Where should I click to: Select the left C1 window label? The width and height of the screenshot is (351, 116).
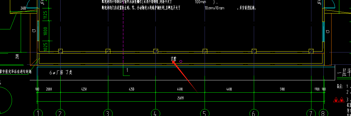pyautogui.click(x=34, y=31)
